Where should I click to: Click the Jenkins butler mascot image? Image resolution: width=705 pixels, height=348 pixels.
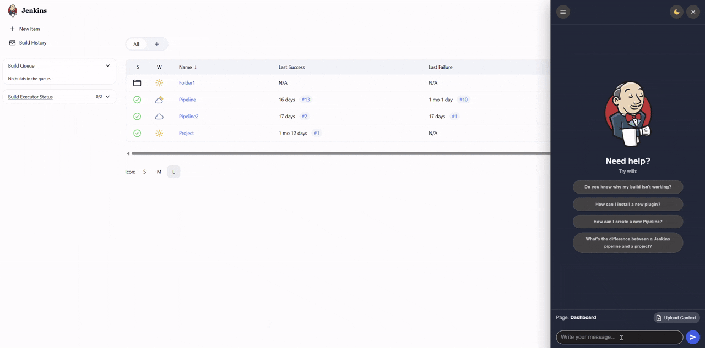click(x=628, y=114)
